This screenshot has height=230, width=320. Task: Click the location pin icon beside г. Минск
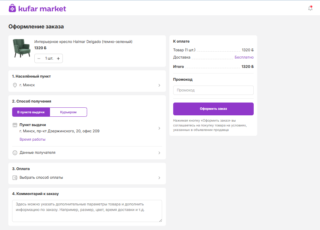[x=15, y=85]
